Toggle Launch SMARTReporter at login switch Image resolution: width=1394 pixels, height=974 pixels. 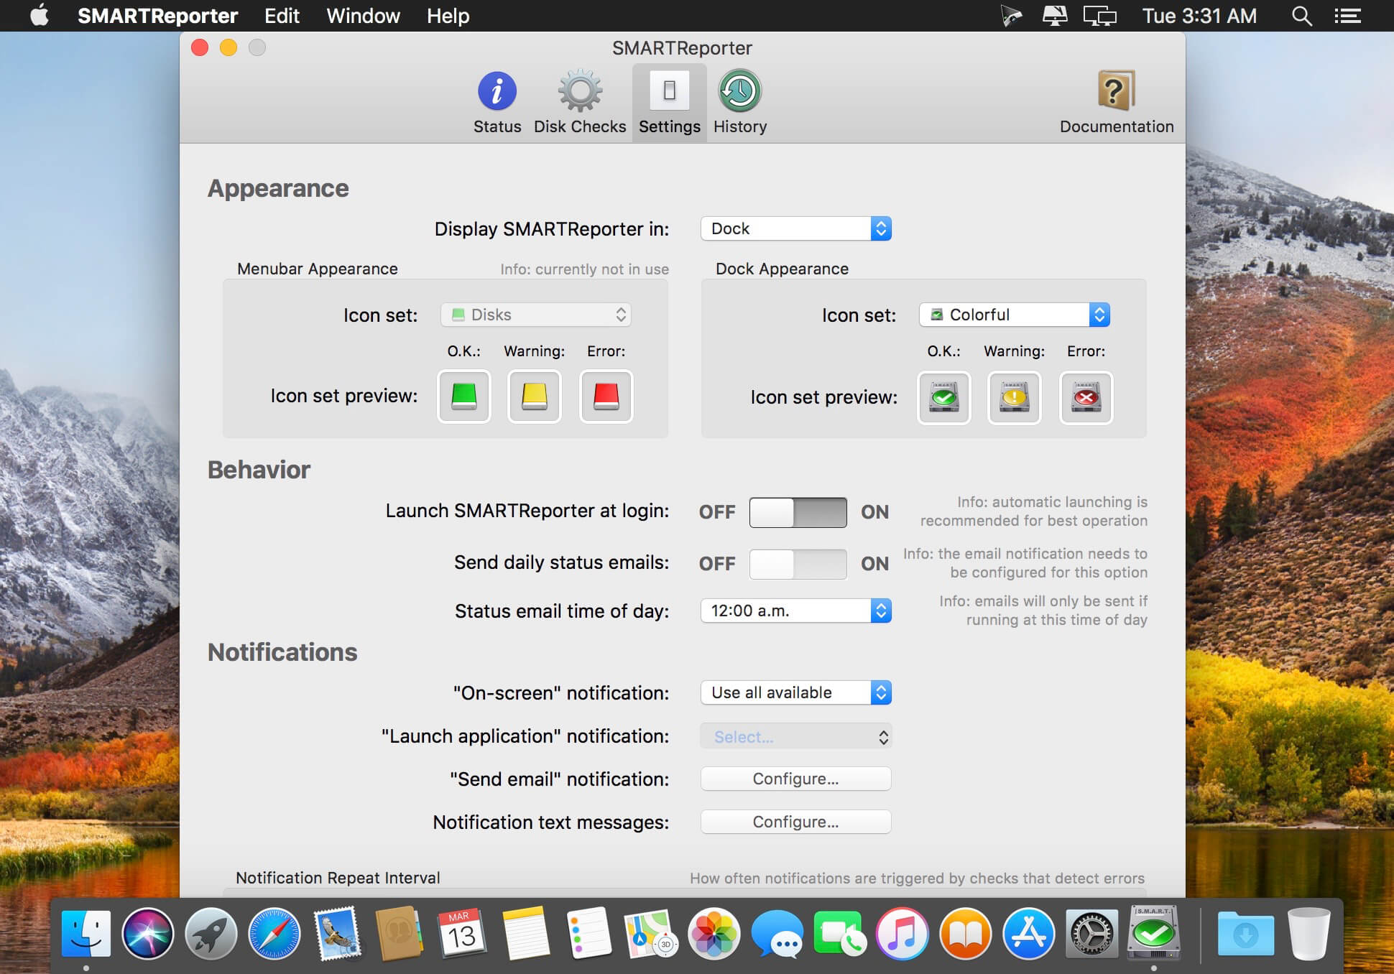[x=798, y=512]
